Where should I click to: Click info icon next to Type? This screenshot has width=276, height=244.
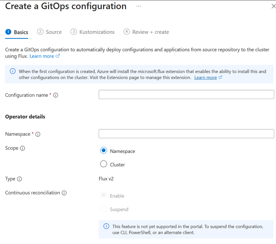click(x=19, y=179)
